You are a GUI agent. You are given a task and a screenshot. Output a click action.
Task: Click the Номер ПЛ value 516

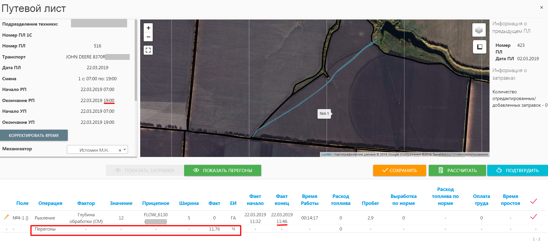click(97, 46)
